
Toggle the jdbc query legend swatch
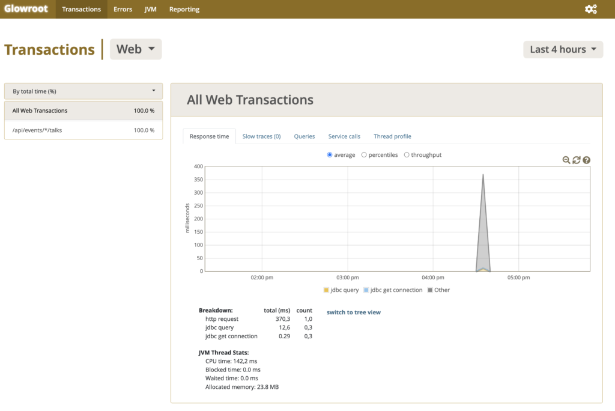point(326,290)
